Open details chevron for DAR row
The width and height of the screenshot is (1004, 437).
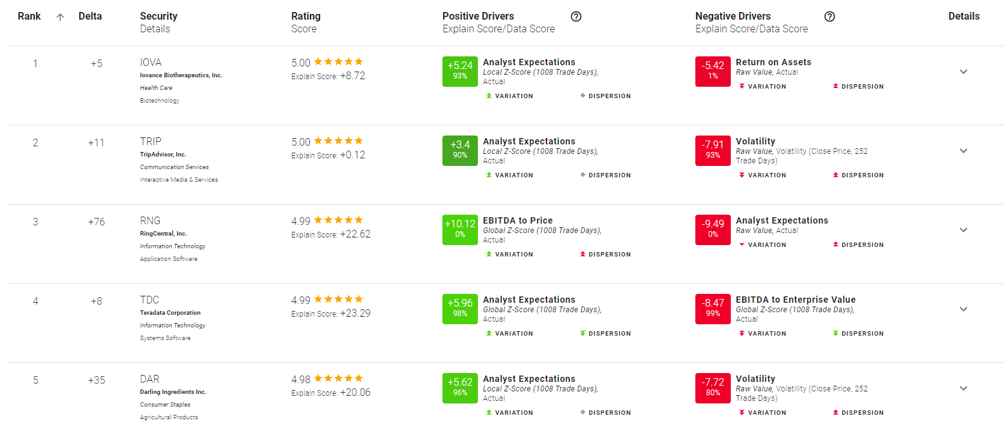[963, 388]
